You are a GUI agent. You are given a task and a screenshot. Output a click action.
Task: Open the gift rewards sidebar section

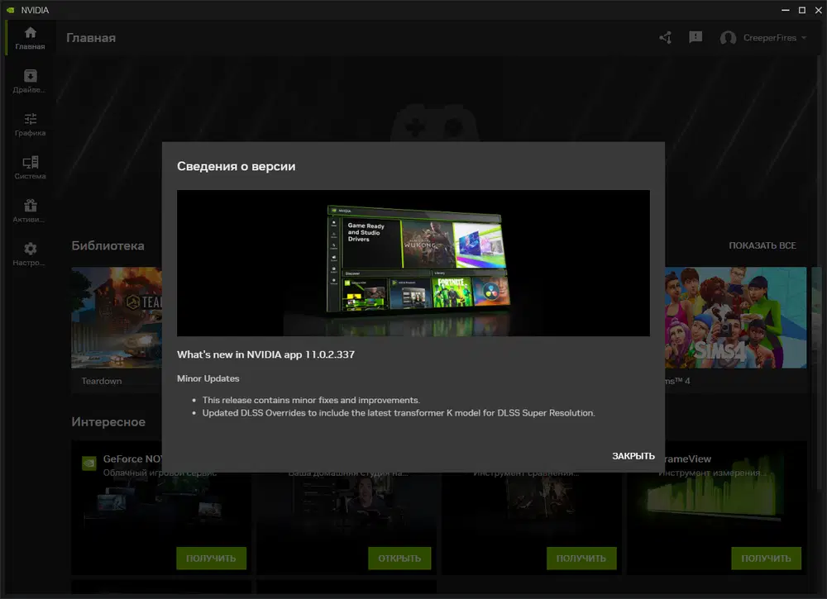click(x=30, y=211)
